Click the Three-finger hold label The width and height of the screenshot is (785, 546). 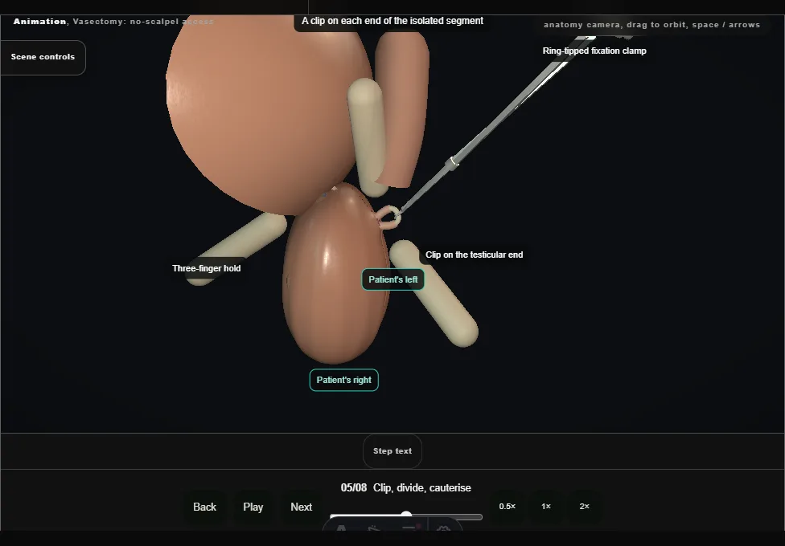pos(206,268)
